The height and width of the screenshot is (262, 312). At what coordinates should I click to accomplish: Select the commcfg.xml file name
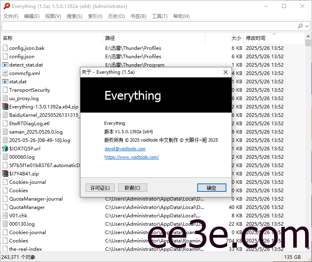click(24, 73)
